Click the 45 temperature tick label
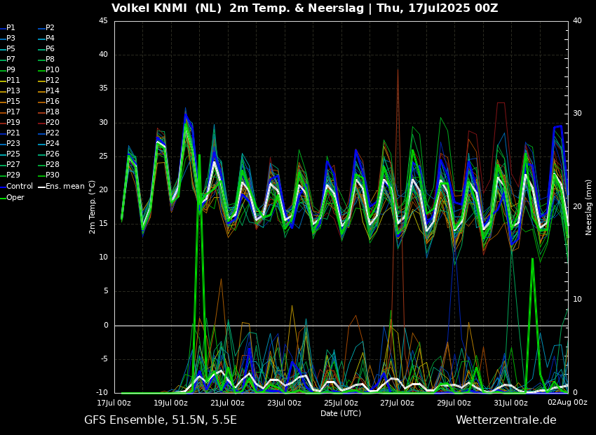 pos(103,21)
